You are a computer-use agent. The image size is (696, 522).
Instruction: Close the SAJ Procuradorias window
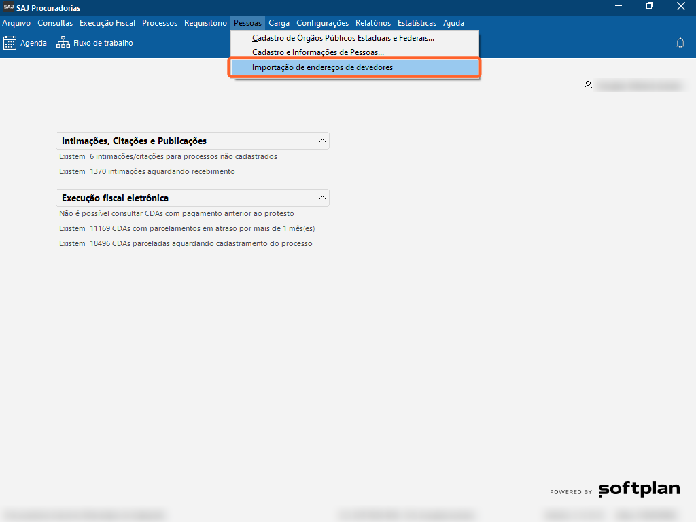pos(681,6)
